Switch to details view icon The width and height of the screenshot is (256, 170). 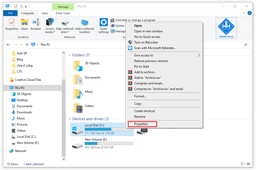pyautogui.click(x=243, y=164)
